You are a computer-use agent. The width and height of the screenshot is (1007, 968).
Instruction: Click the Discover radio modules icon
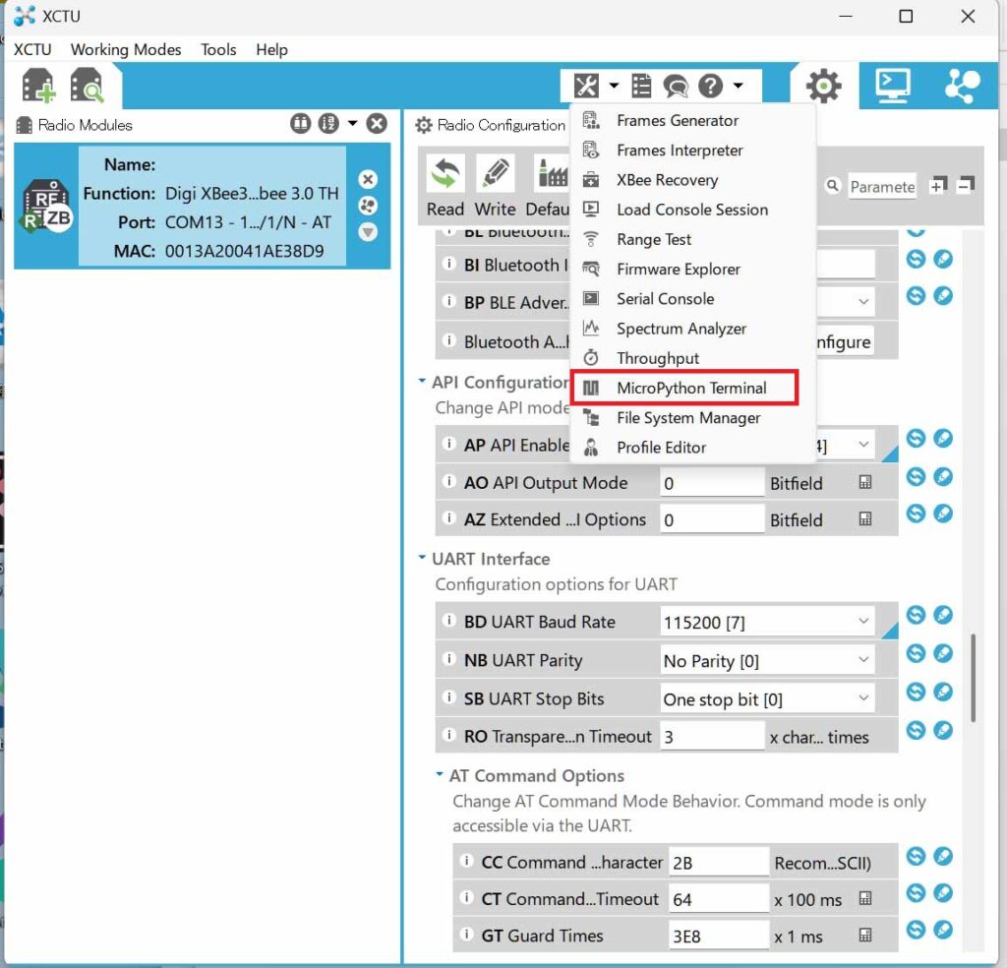[87, 86]
